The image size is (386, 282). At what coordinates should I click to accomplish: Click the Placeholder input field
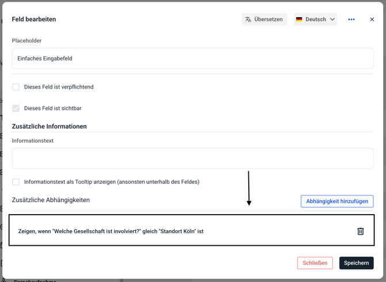coord(192,59)
